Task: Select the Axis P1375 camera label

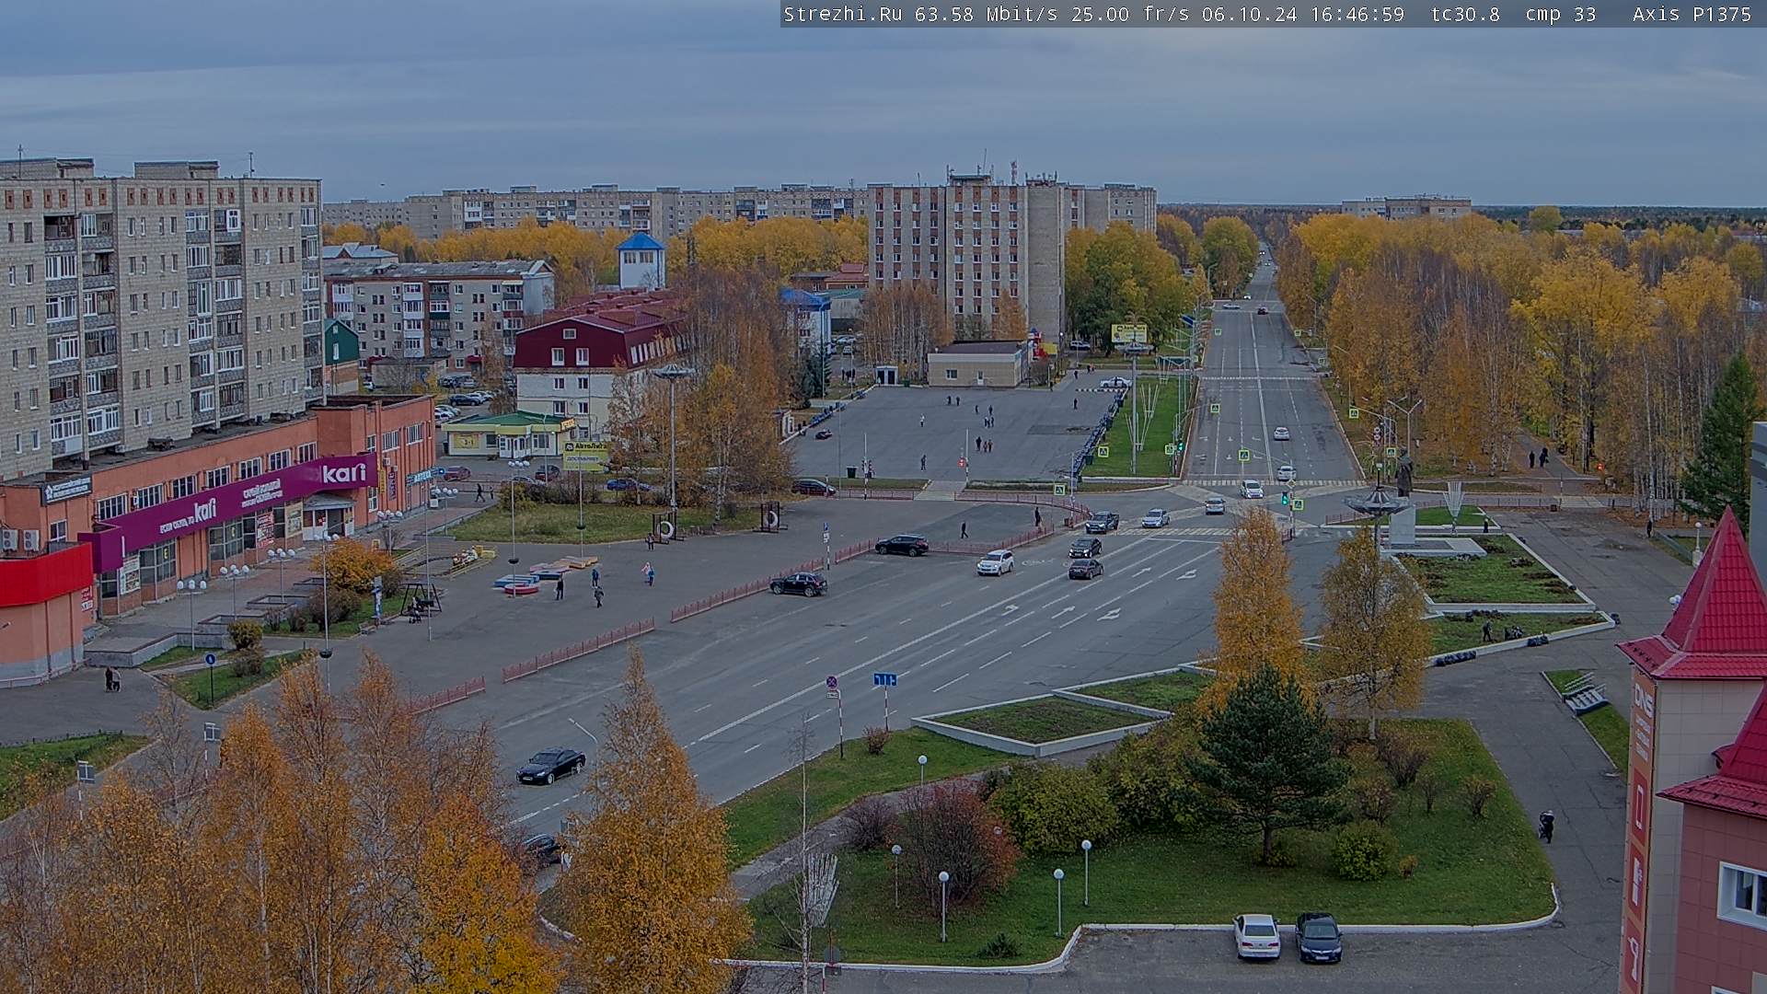Action: [1692, 14]
